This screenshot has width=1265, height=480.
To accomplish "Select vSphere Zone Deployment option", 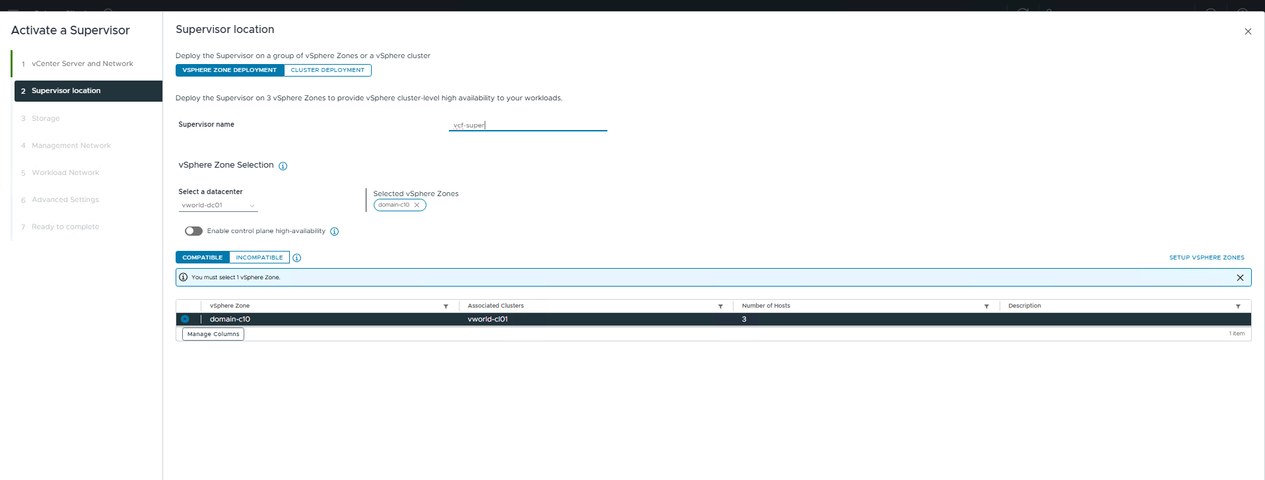I will pos(230,70).
